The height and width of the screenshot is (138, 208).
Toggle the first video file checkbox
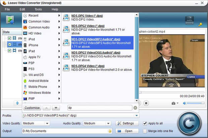(9, 38)
